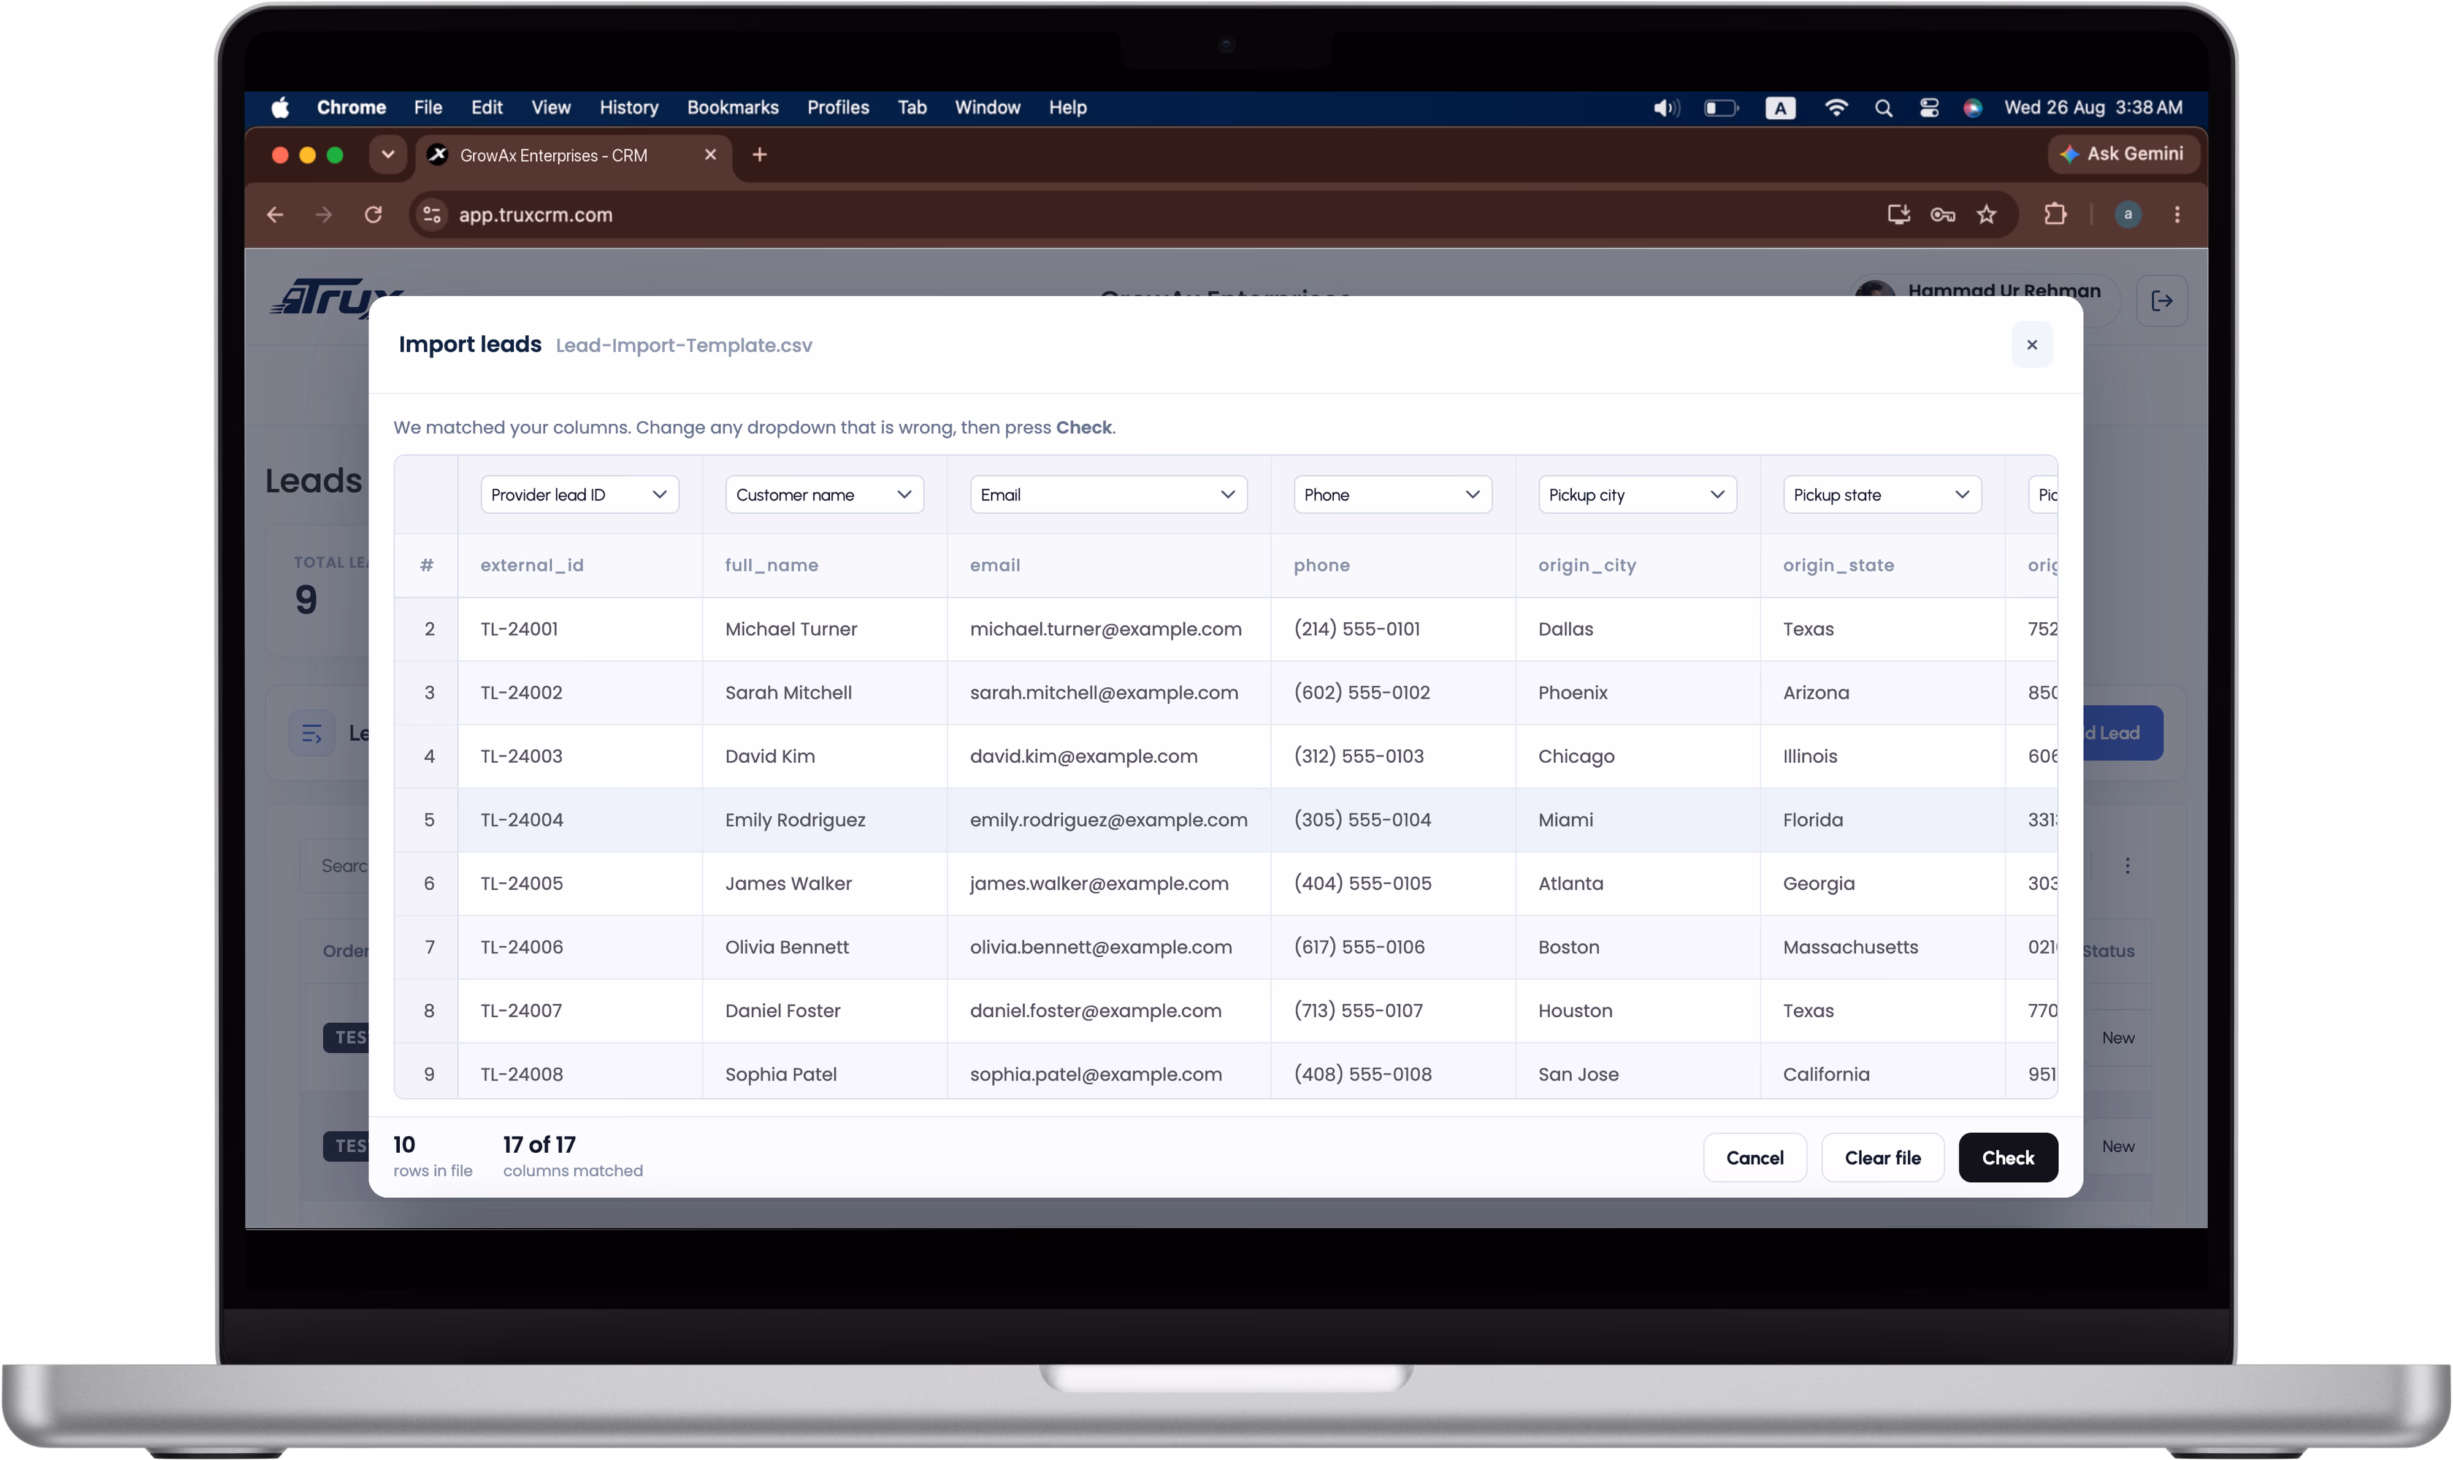Viewport: 2453px width, 1460px height.
Task: Click Lead-Import-Template.csv file name
Action: [x=684, y=345]
